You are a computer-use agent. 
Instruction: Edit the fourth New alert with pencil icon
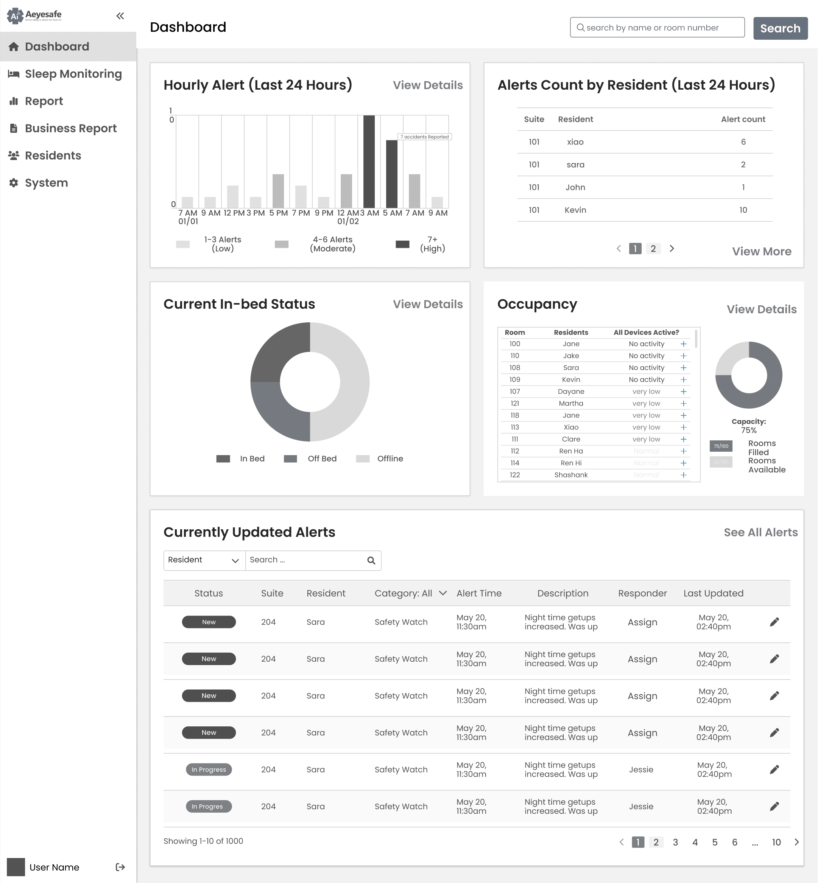click(x=774, y=732)
